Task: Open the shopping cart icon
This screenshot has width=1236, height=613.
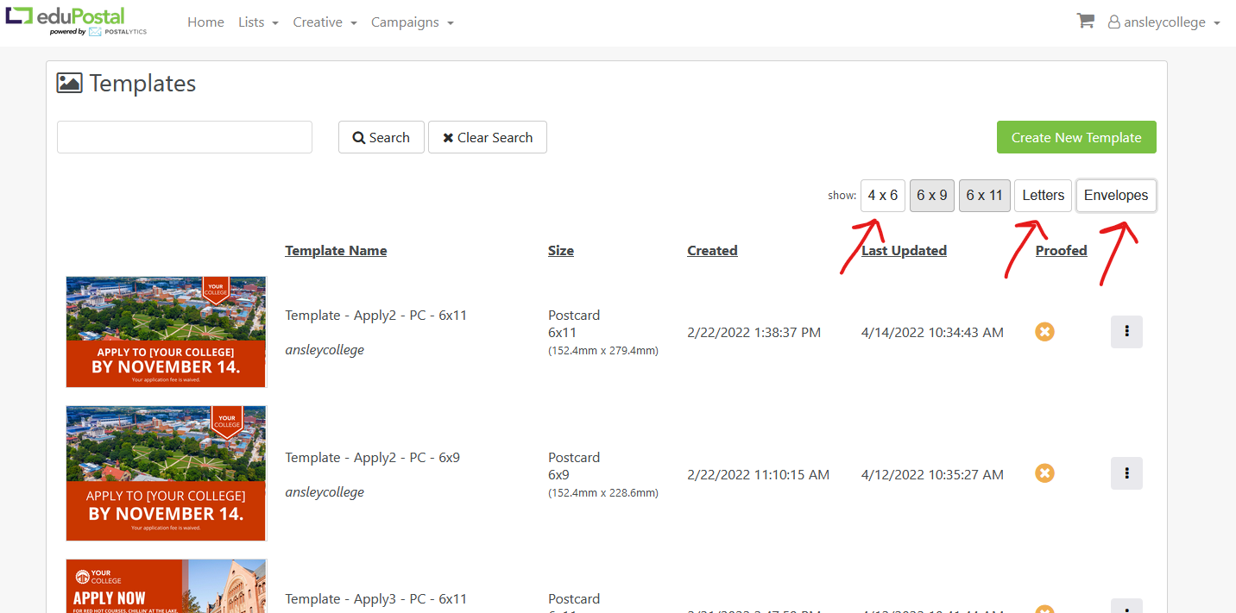Action: click(1085, 22)
